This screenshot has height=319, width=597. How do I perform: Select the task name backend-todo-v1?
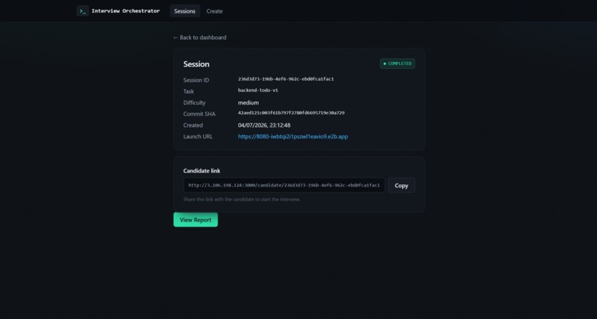tap(258, 90)
